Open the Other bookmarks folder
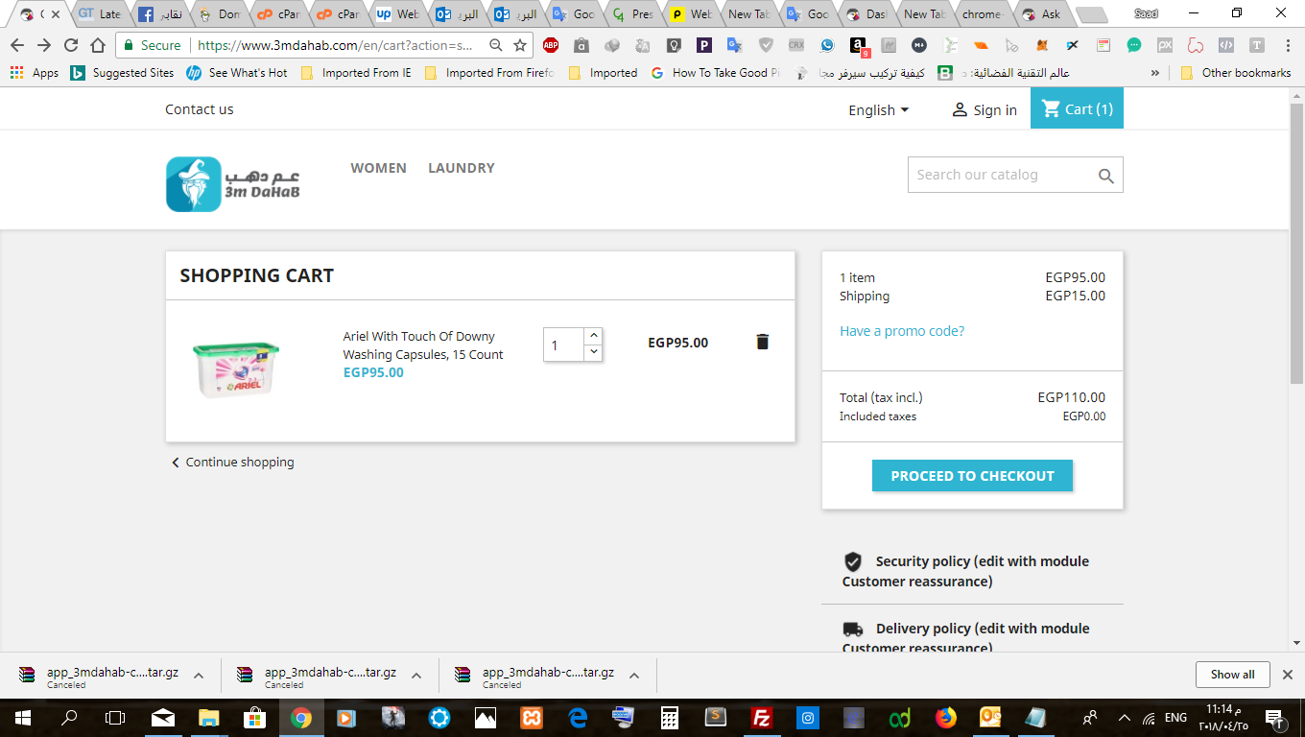 coord(1235,73)
